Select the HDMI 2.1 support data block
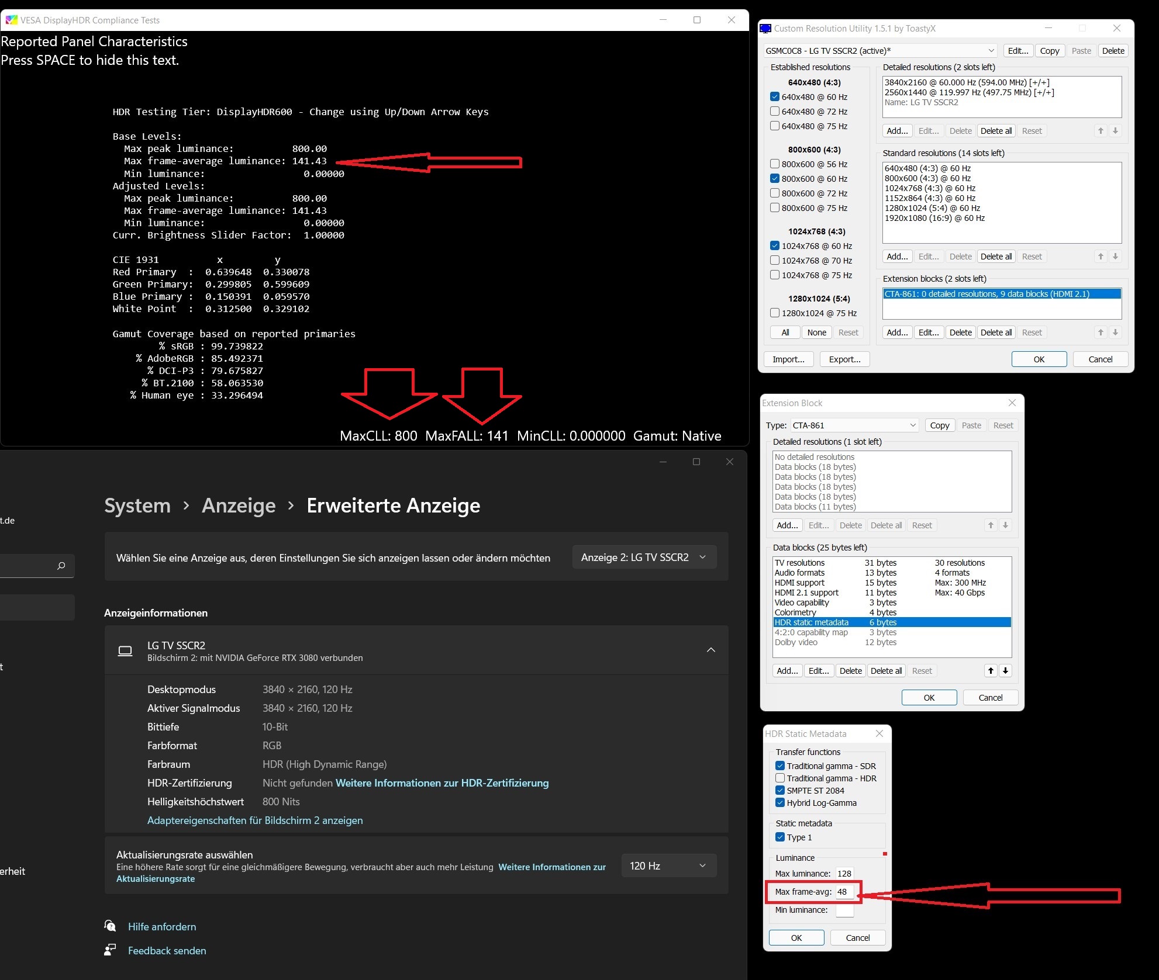 (892, 593)
